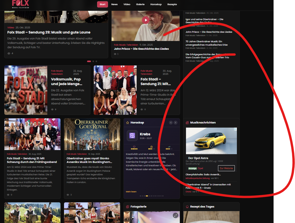295x223 pixels.
Task: Select the second carousel dot
Action: tap(93, 61)
